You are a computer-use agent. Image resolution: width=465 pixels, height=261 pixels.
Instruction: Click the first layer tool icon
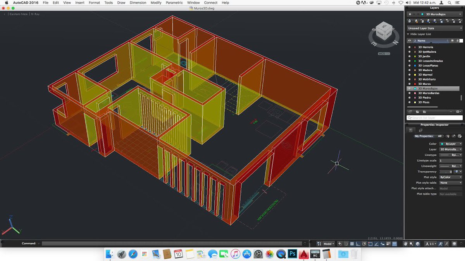(410, 21)
